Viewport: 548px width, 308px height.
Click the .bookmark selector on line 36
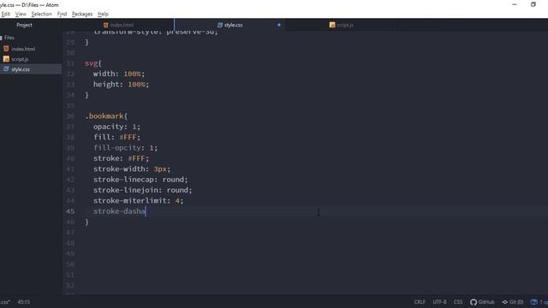coord(104,116)
